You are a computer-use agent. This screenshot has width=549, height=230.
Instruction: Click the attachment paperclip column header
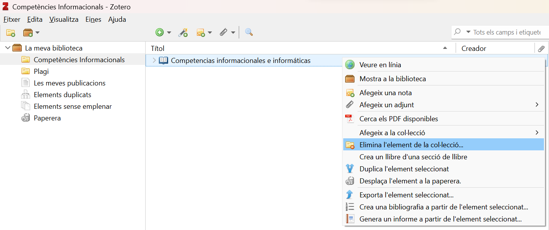pos(541,49)
